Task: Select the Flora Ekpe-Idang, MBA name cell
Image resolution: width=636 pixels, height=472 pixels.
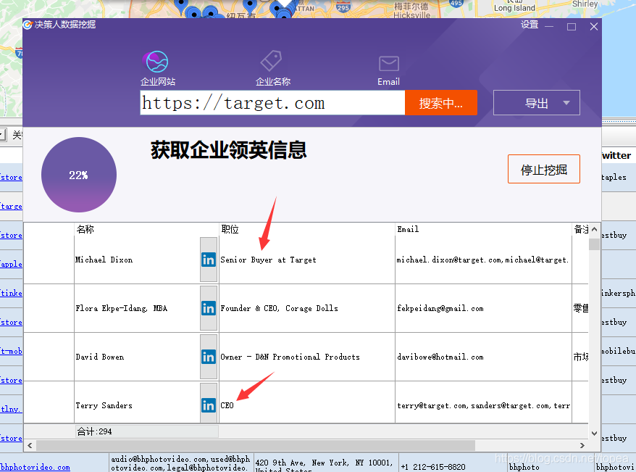Action: (x=137, y=308)
